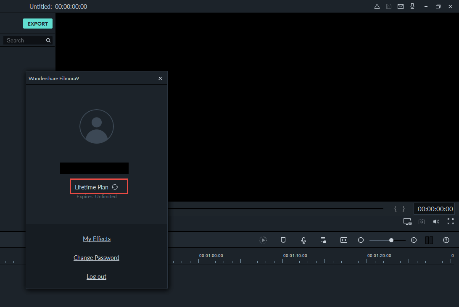Click the search magnifier icon
The height and width of the screenshot is (307, 459).
point(48,40)
